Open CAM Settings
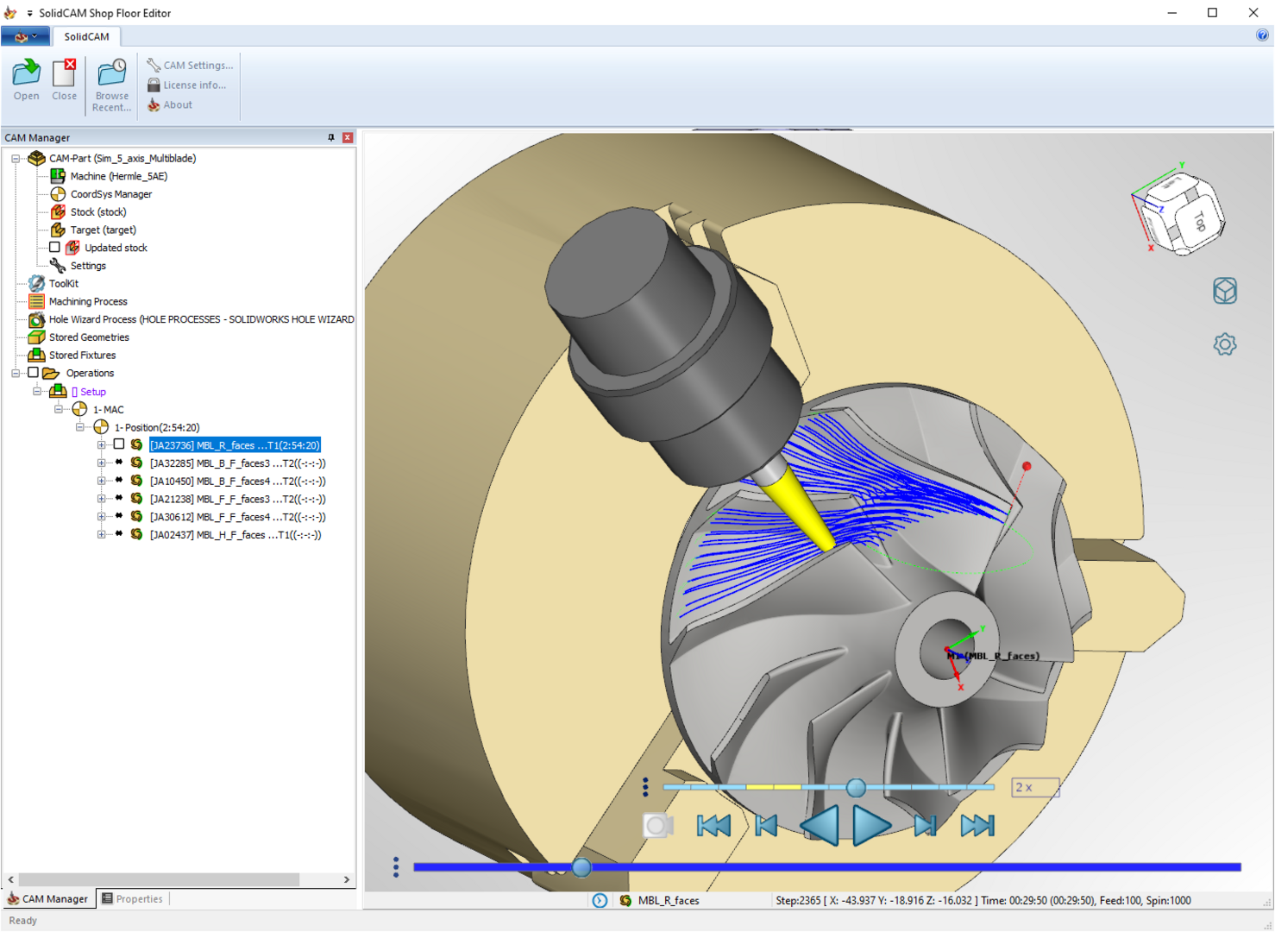The width and height of the screenshot is (1275, 932). (x=190, y=66)
